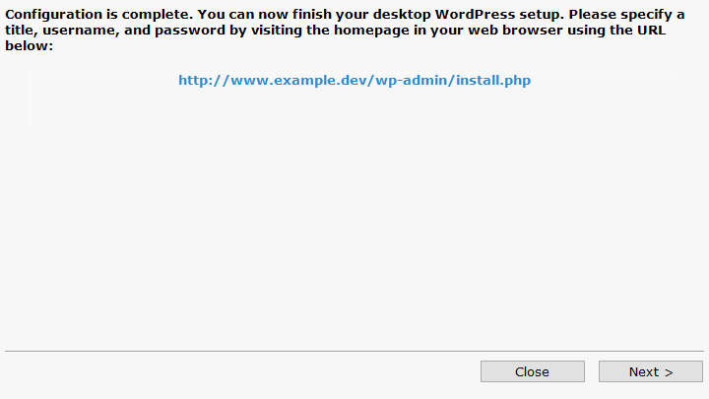Viewport: 709px width, 399px height.
Task: Click the word 'homepage' in the instructions
Action: [371, 31]
